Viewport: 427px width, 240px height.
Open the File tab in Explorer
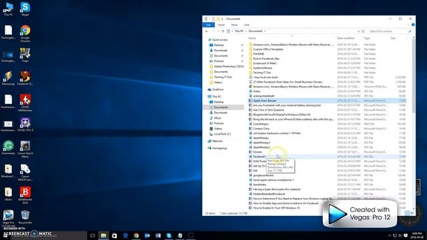209,25
